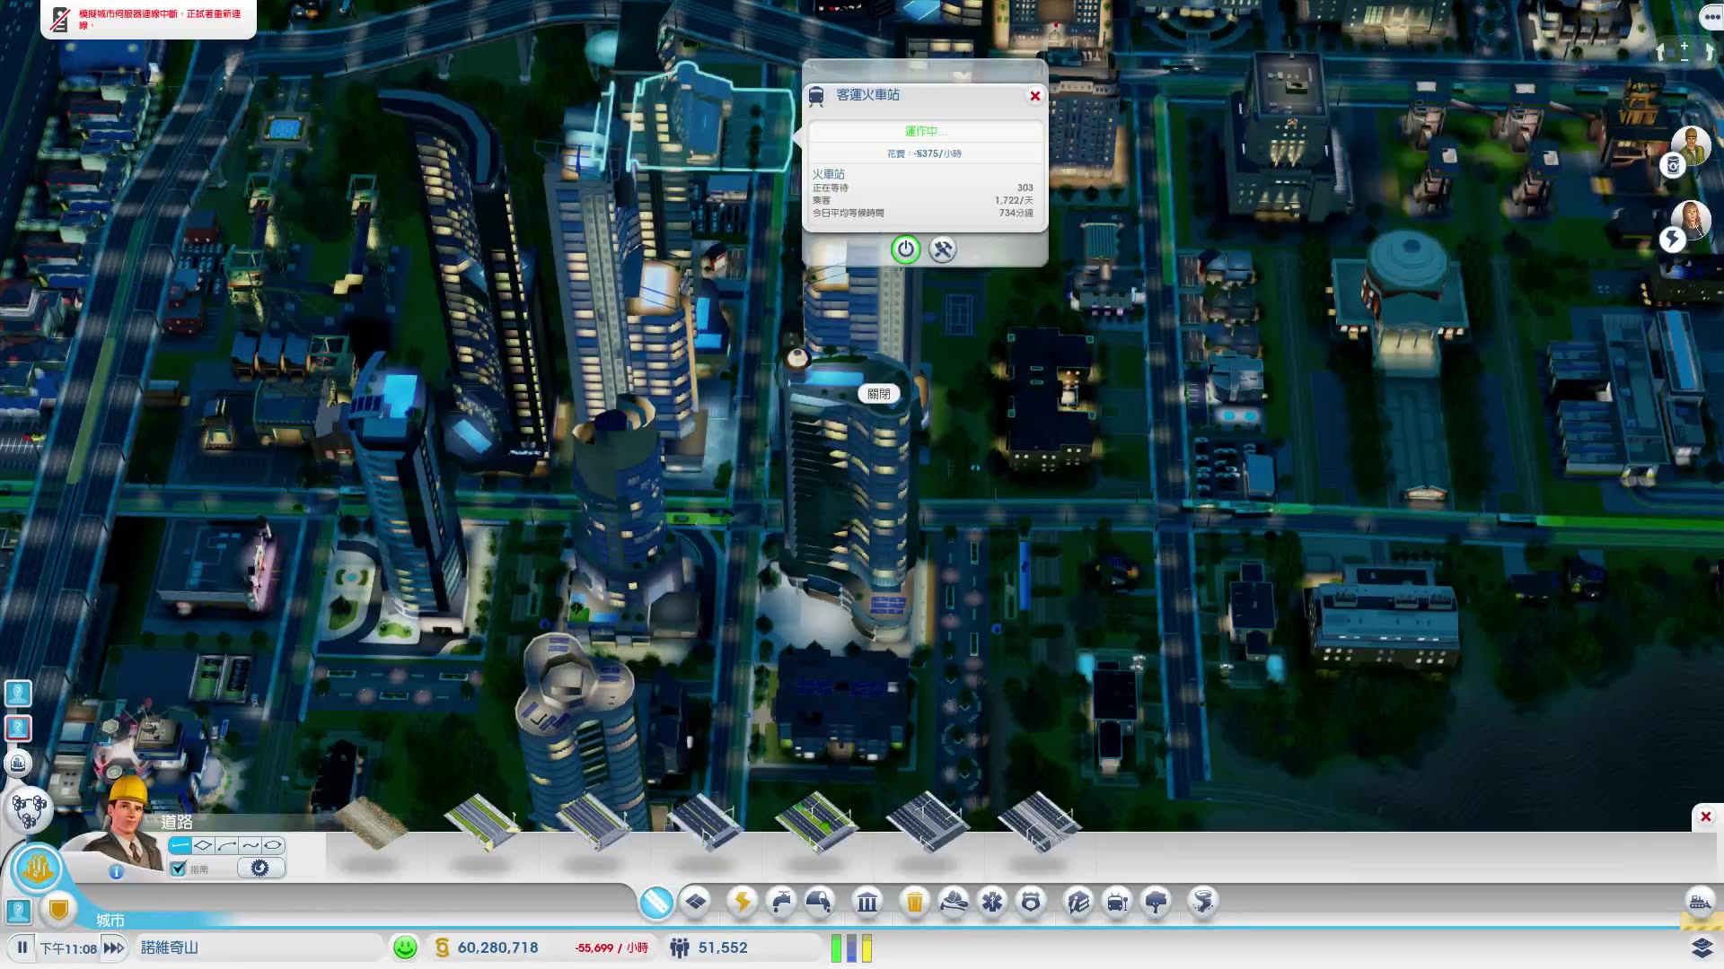Click the male advisor portrait alert
The height and width of the screenshot is (969, 1724).
(x=1690, y=147)
